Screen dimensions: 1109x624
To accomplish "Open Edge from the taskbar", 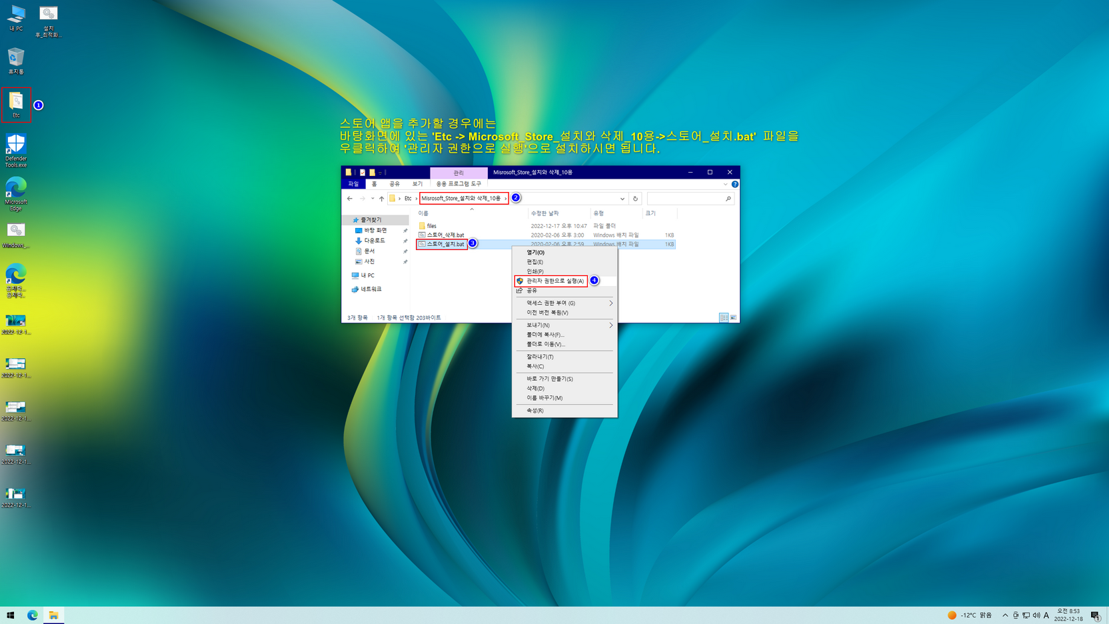I will click(x=32, y=615).
